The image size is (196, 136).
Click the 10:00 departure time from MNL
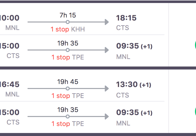click(x=10, y=18)
